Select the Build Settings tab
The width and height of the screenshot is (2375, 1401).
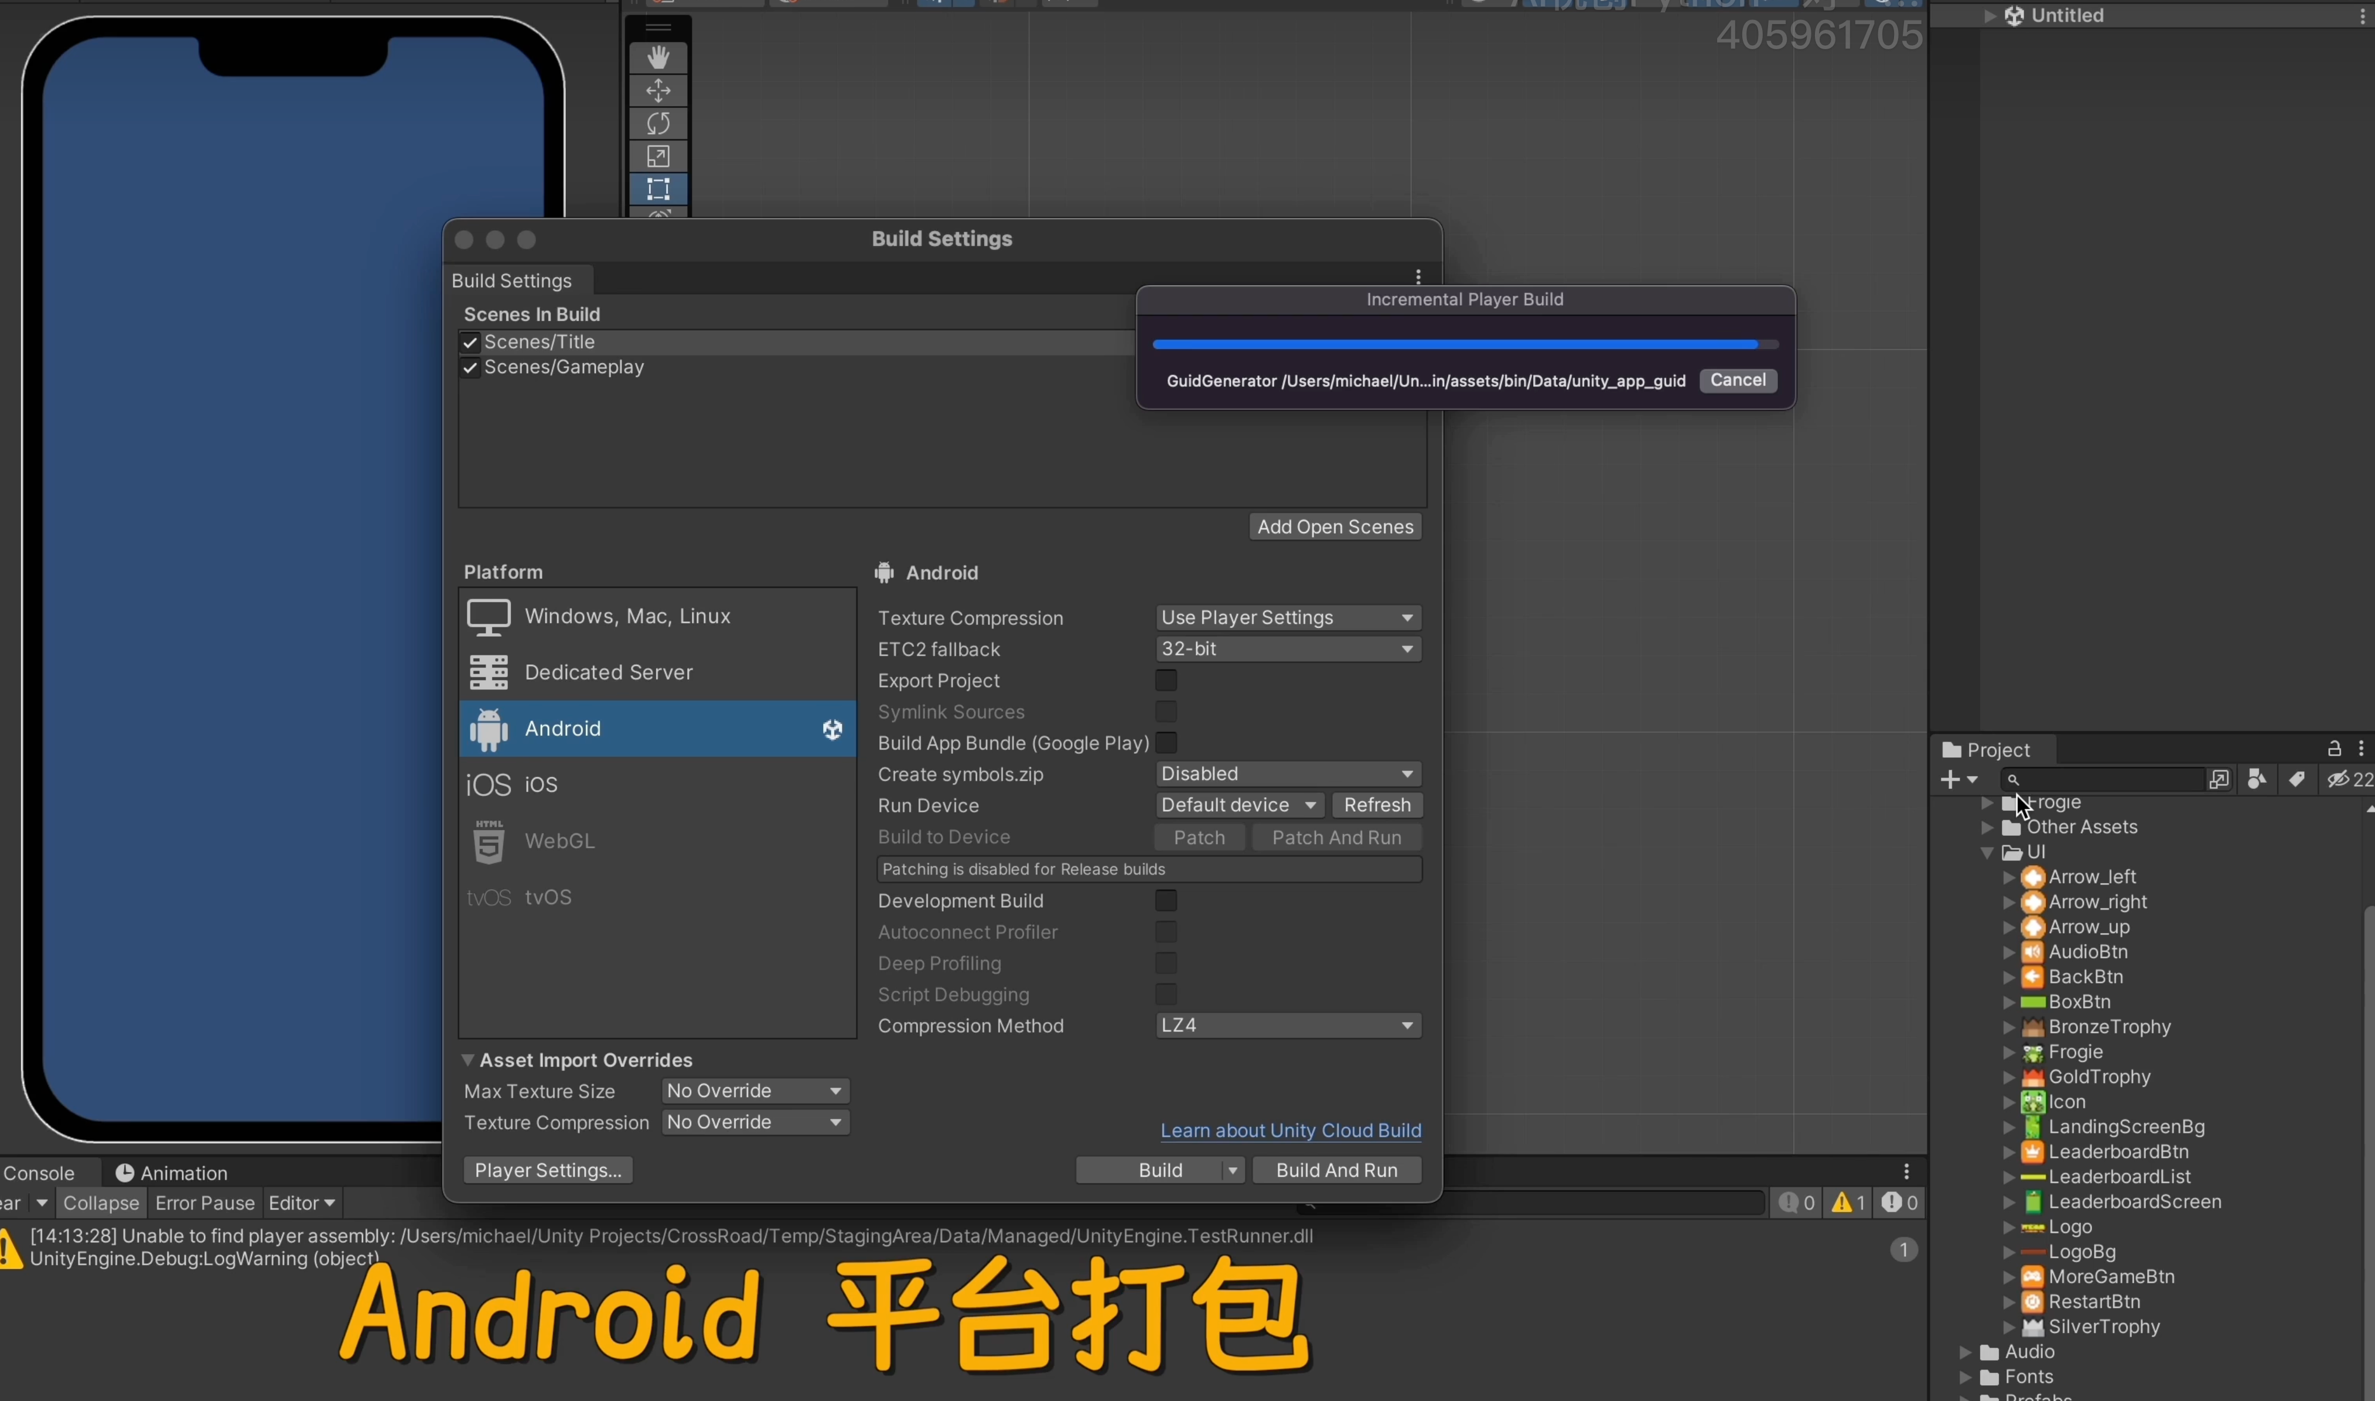(512, 281)
